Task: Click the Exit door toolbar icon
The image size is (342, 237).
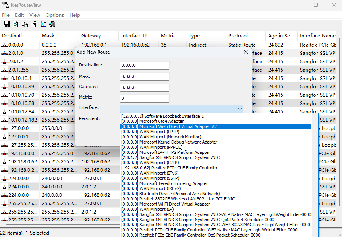Action: (52, 24)
